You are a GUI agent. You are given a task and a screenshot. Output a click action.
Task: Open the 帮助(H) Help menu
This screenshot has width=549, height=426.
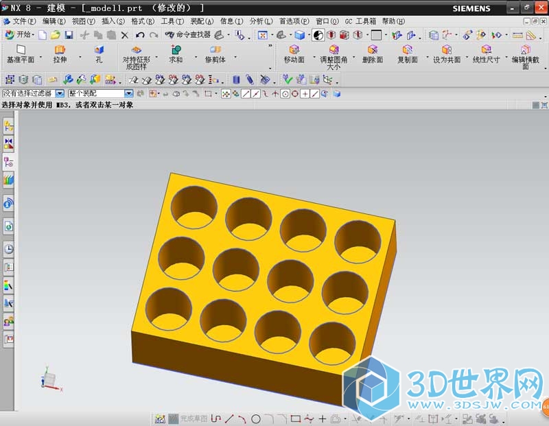pyautogui.click(x=393, y=21)
